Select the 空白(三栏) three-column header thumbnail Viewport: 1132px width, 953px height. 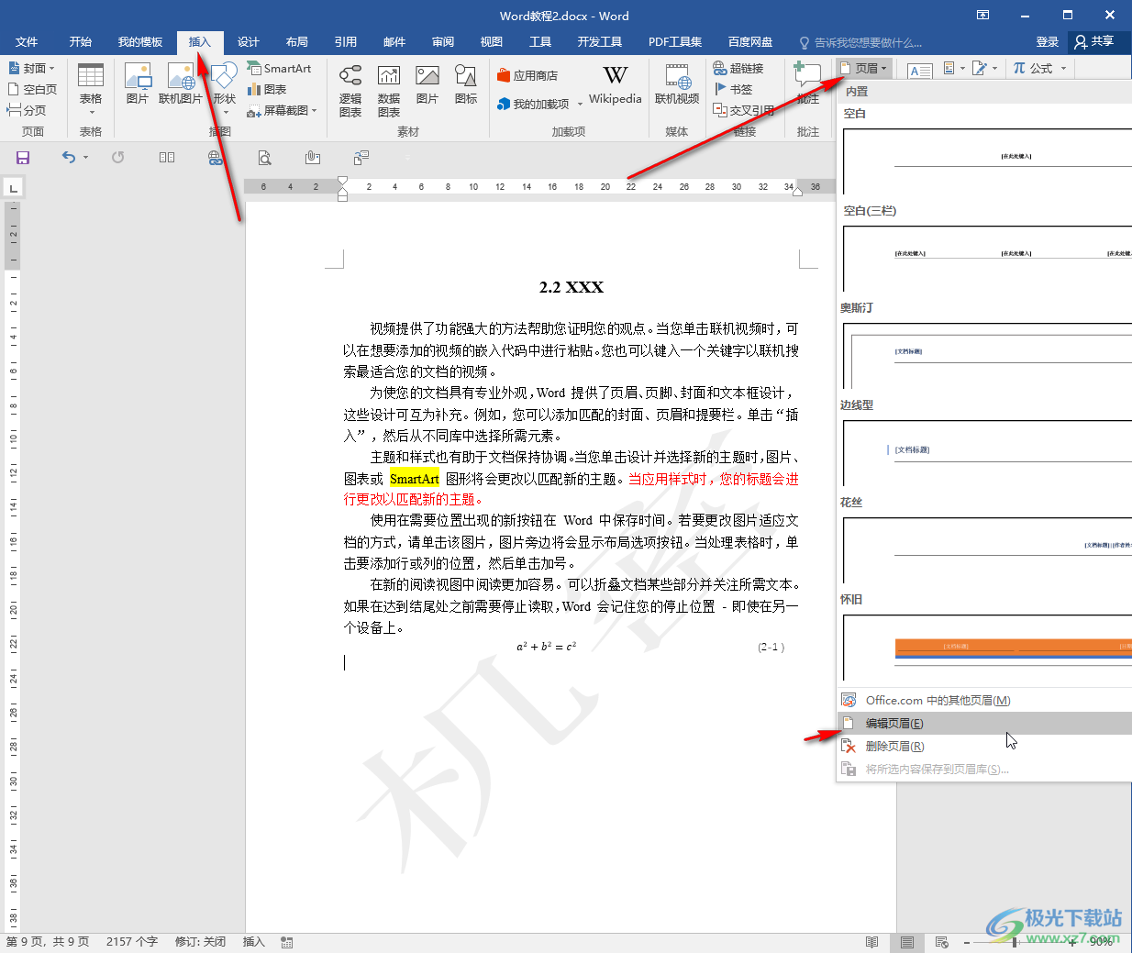click(987, 258)
